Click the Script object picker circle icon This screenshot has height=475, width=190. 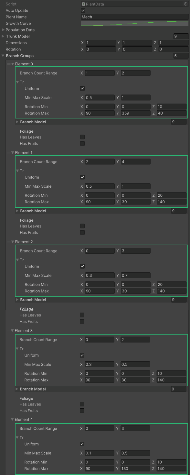pos(185,4)
